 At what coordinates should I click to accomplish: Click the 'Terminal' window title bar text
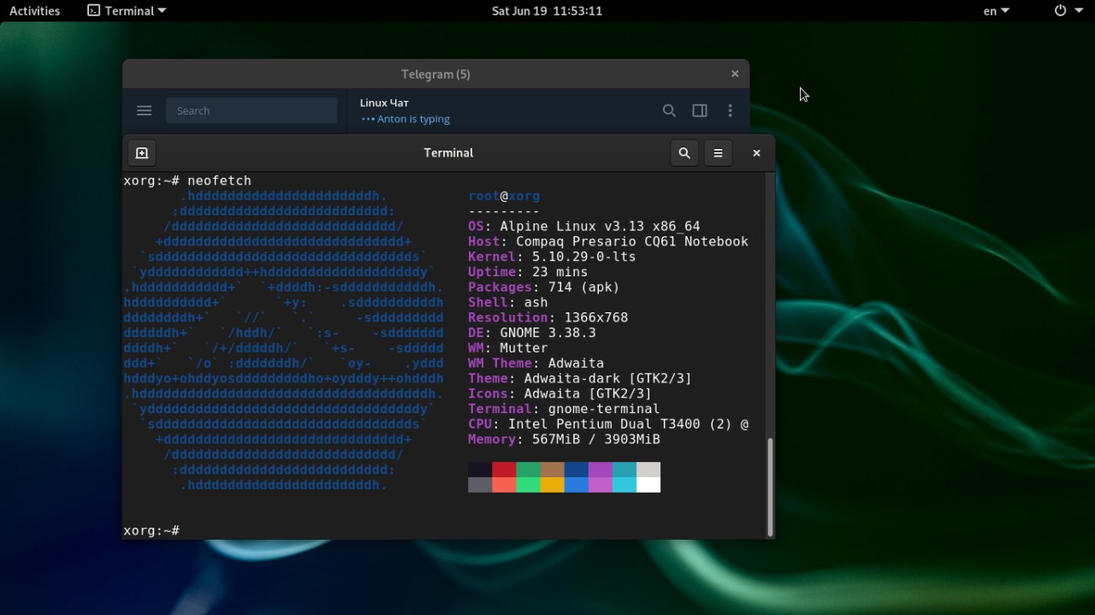[448, 153]
